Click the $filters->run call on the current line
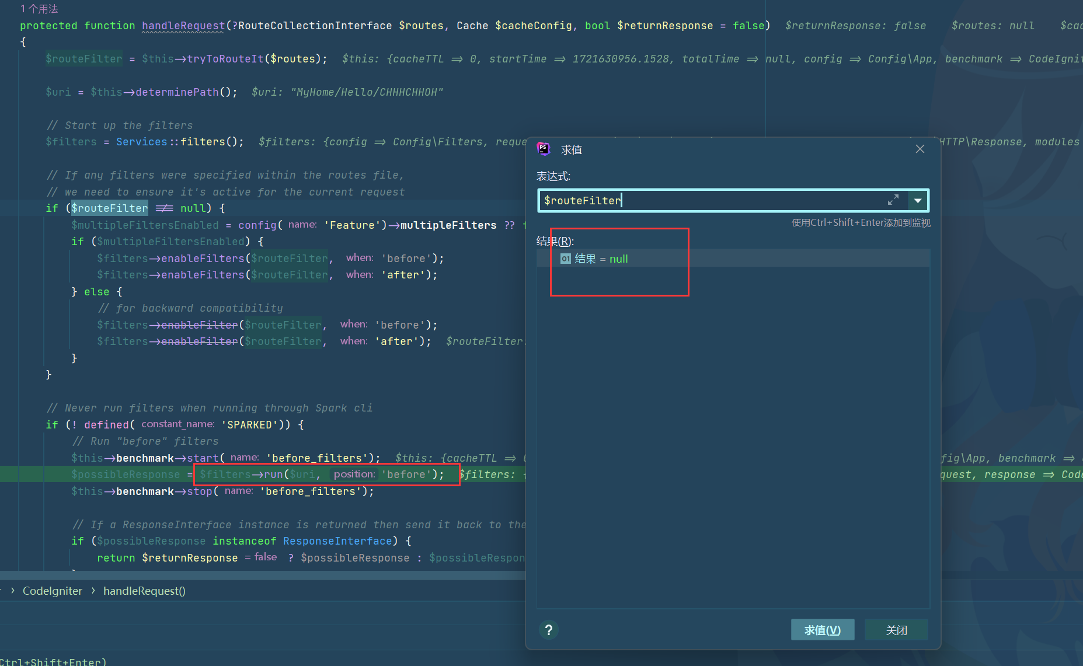Image resolution: width=1083 pixels, height=666 pixels. click(322, 475)
